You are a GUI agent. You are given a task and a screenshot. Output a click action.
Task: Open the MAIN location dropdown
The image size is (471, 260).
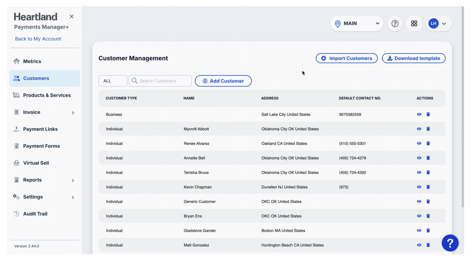[357, 23]
